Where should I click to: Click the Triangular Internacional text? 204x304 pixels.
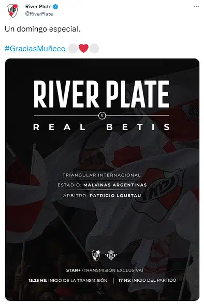101,175
